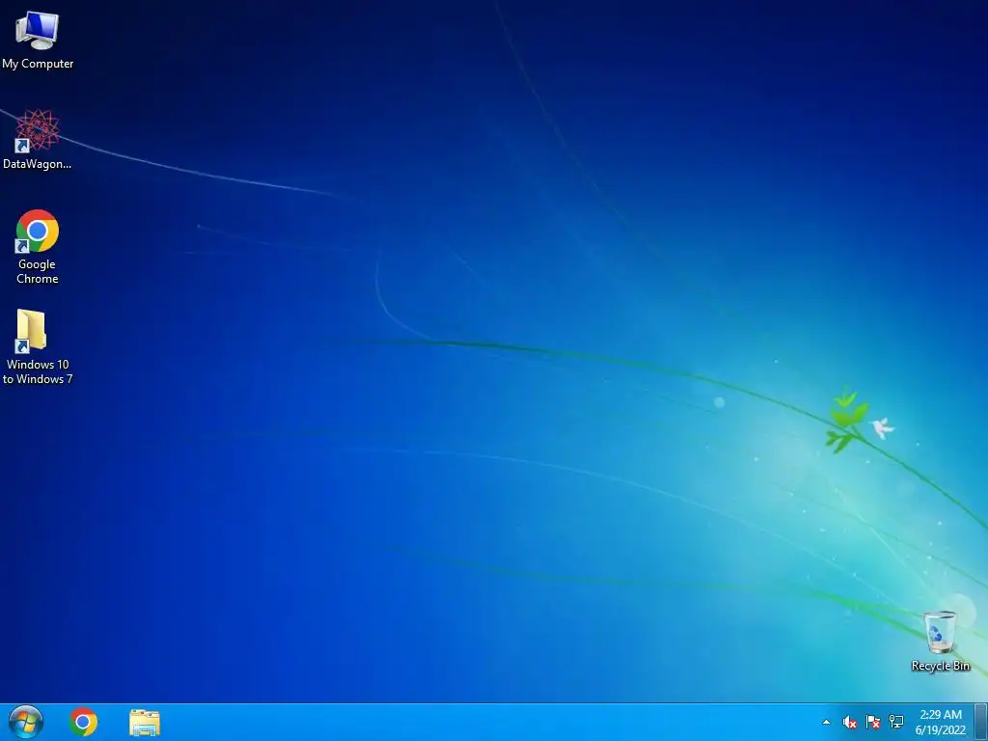This screenshot has height=741, width=988.
Task: Select the My Computer desktop icon
Action: click(x=38, y=40)
